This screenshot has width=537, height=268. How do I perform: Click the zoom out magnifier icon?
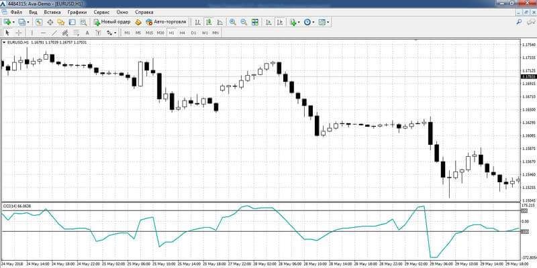(x=242, y=22)
